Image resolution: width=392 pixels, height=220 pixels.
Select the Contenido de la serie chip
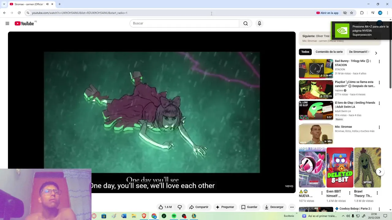click(x=329, y=52)
